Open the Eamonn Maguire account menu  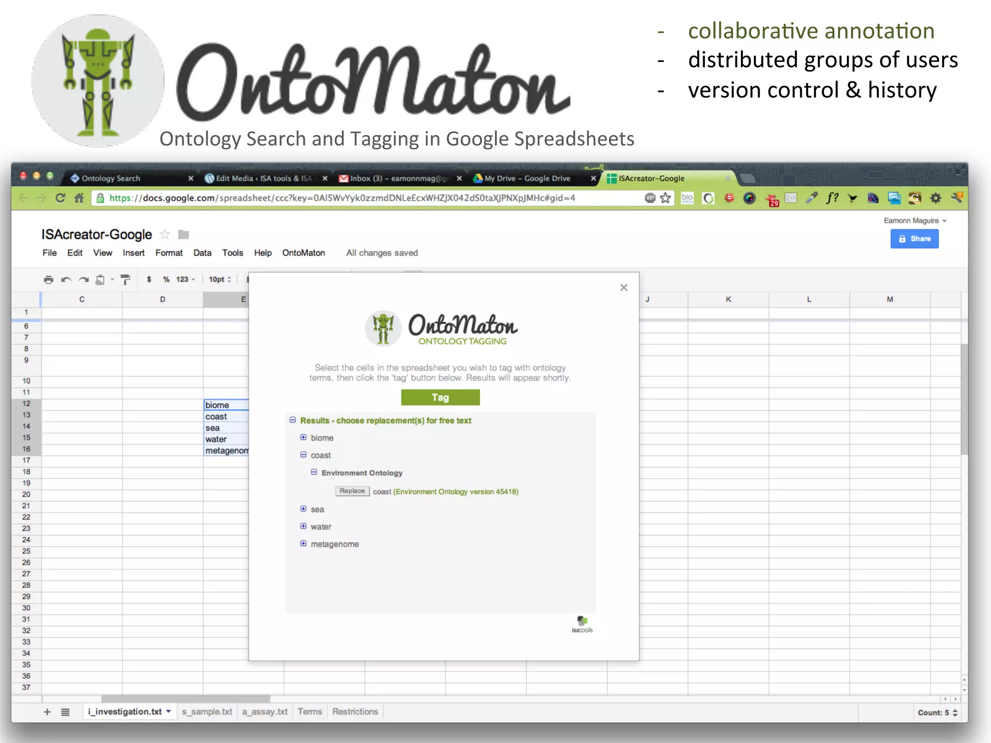tap(915, 221)
